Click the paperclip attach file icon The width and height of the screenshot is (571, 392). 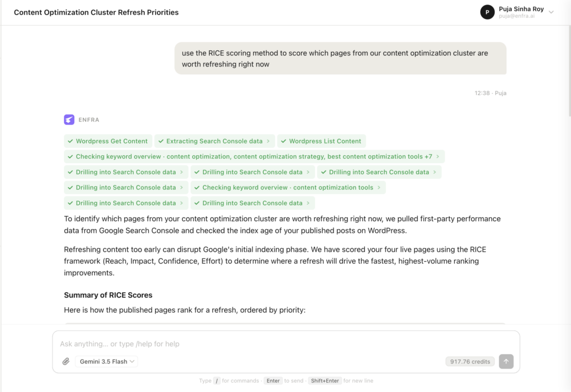(x=66, y=361)
